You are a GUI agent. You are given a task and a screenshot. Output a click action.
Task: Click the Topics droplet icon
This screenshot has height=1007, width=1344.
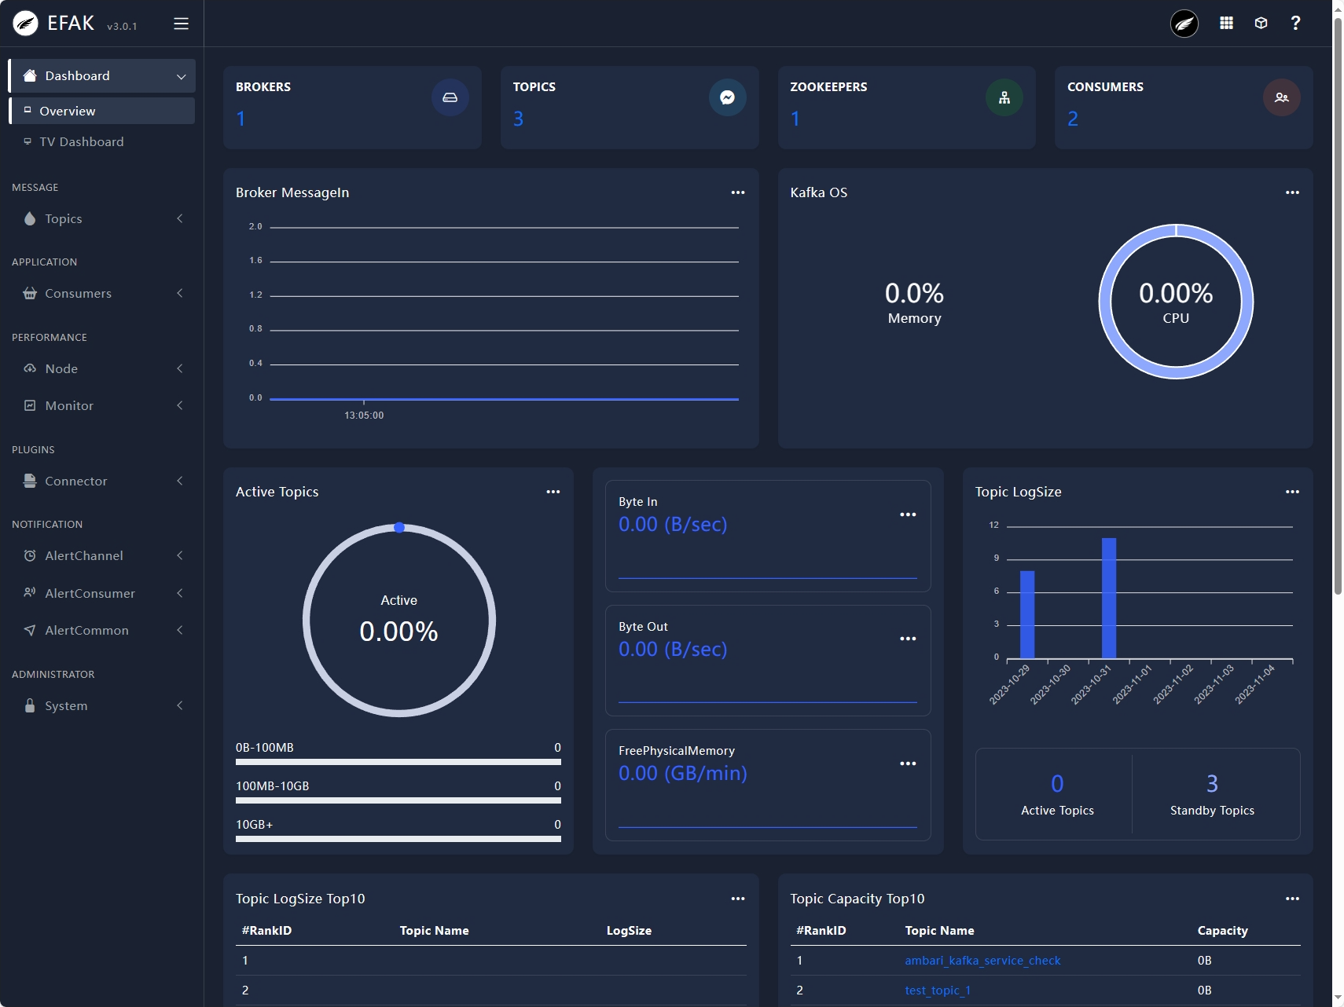30,218
